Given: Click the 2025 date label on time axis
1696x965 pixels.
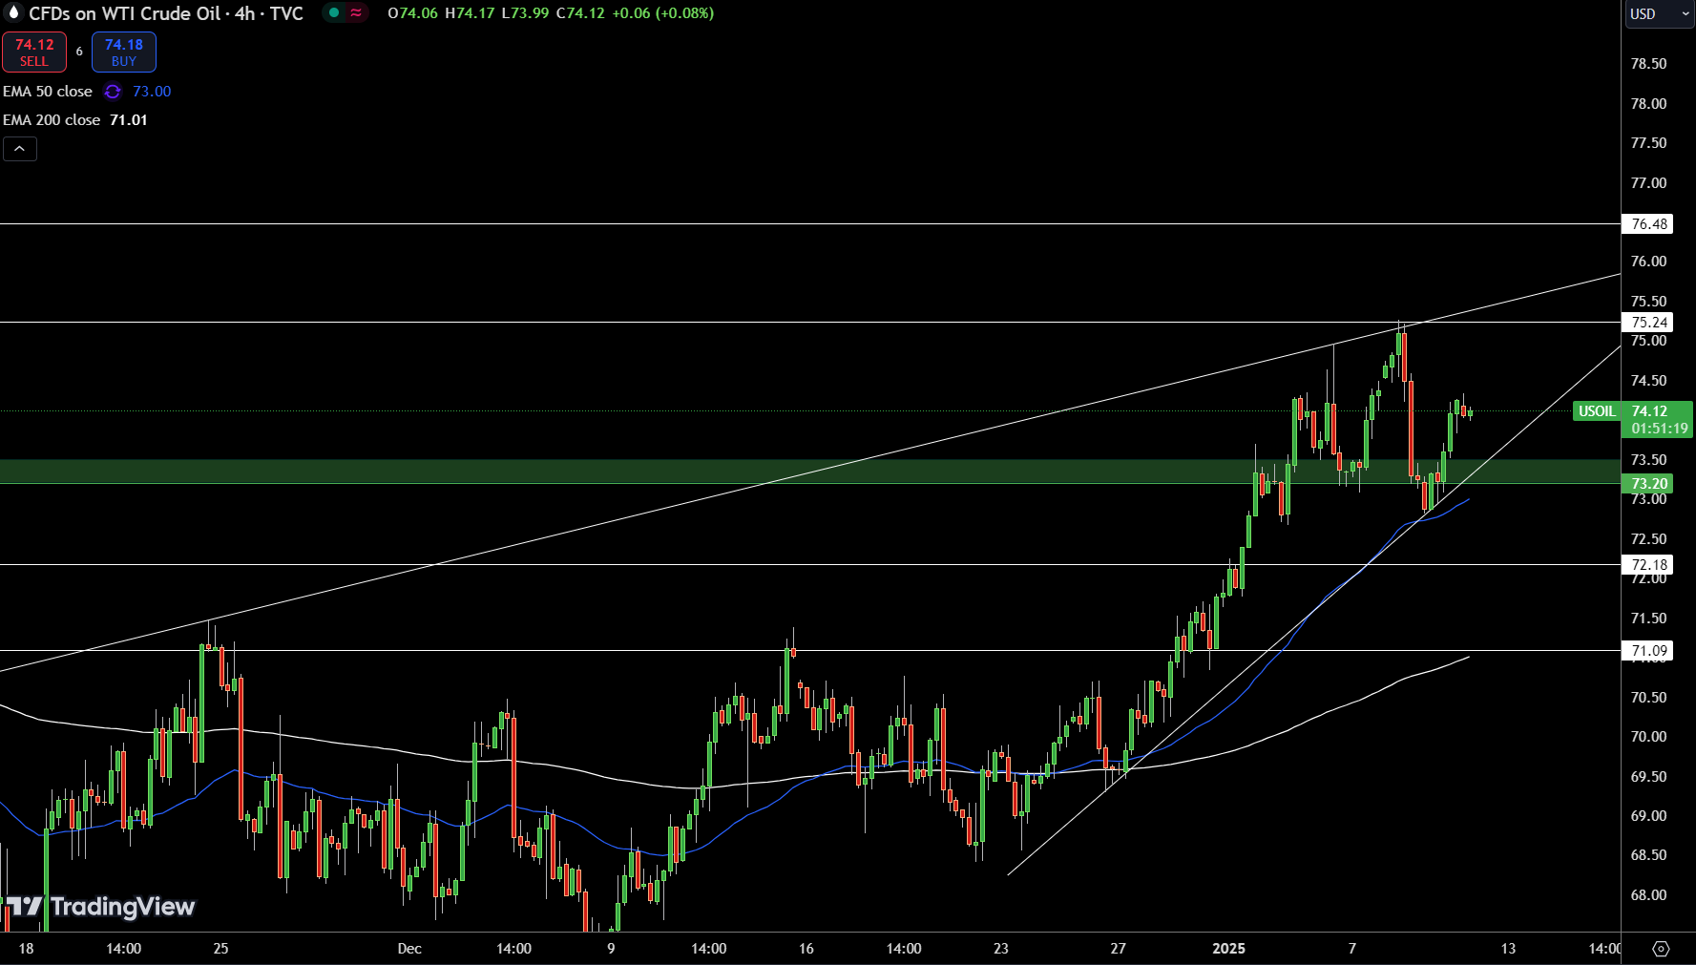Looking at the screenshot, I should pyautogui.click(x=1228, y=949).
